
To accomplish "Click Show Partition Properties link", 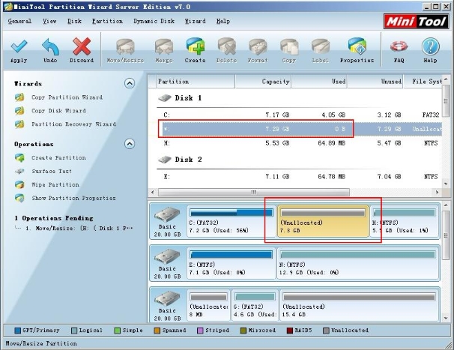I will pyautogui.click(x=73, y=198).
